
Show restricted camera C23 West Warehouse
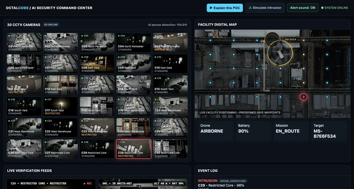(x=97, y=127)
